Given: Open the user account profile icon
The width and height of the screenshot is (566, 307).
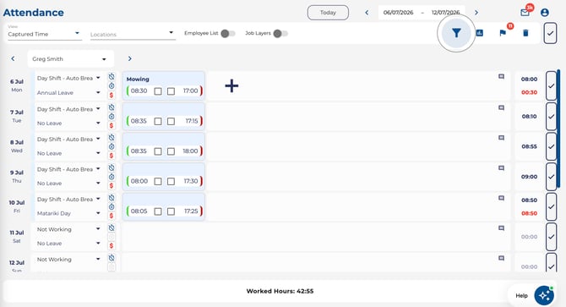Looking at the screenshot, I should (x=545, y=13).
